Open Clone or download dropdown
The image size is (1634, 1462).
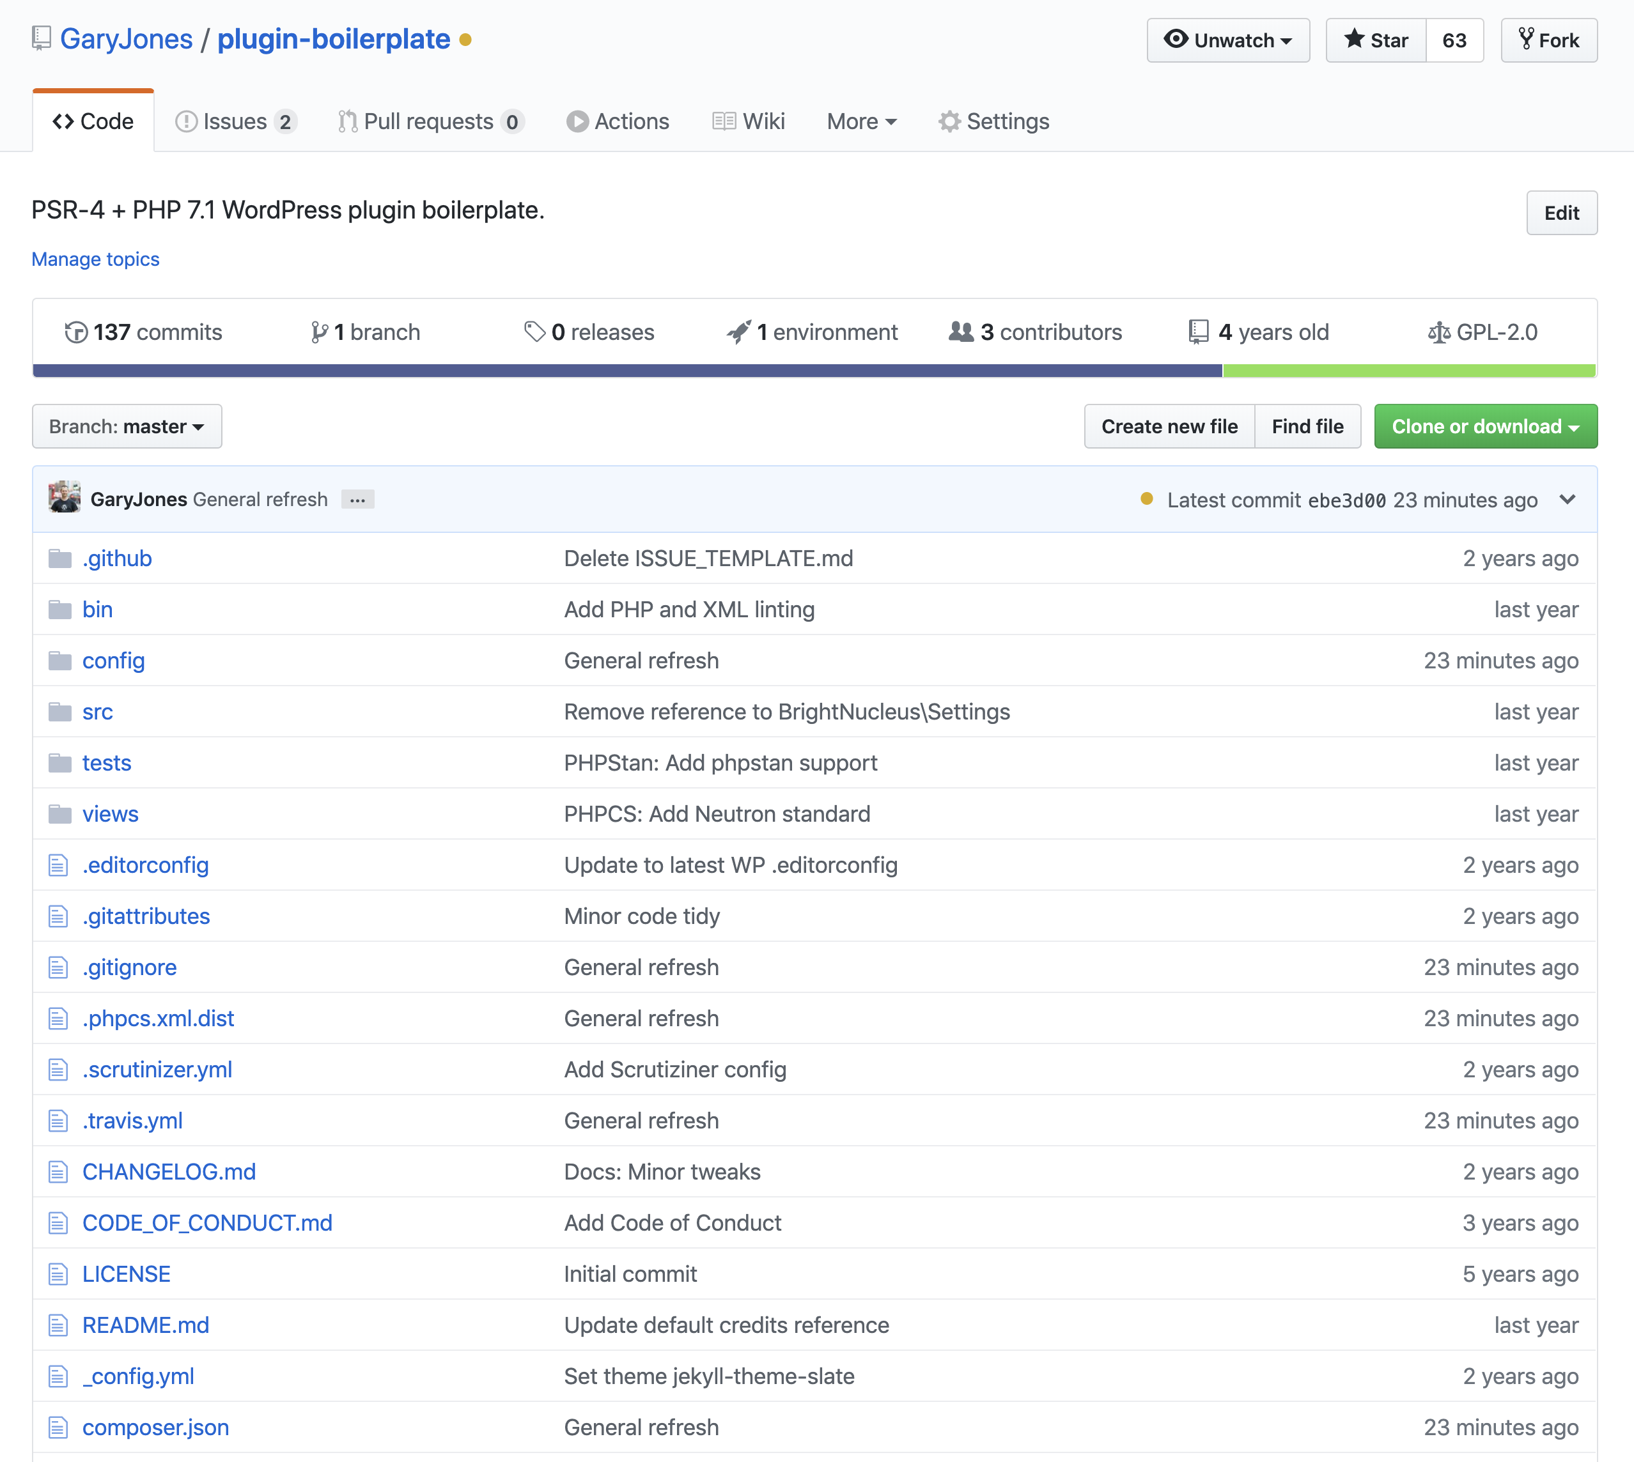click(1484, 427)
